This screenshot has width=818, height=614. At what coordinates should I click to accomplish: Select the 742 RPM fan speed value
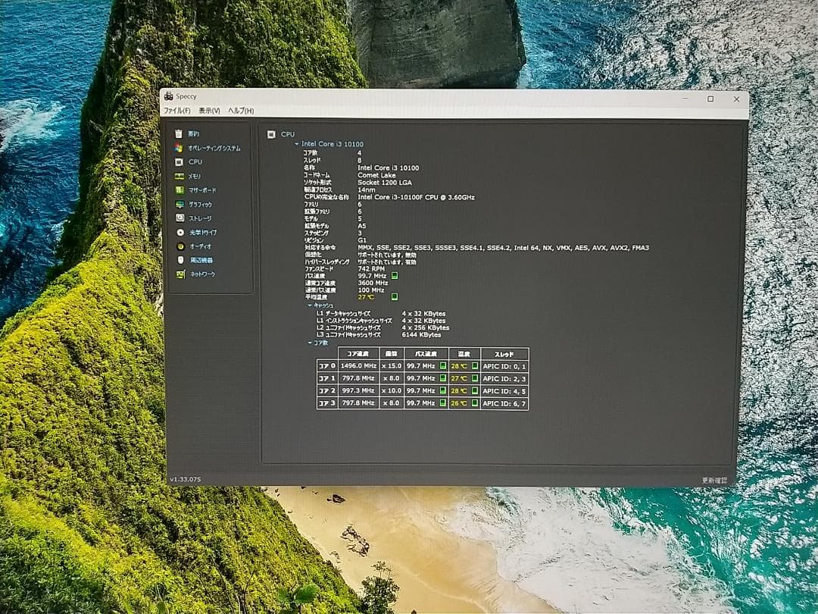(x=371, y=269)
